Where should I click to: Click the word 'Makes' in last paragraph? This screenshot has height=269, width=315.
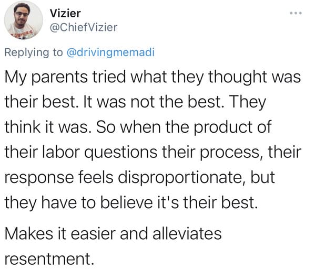pyautogui.click(x=29, y=234)
